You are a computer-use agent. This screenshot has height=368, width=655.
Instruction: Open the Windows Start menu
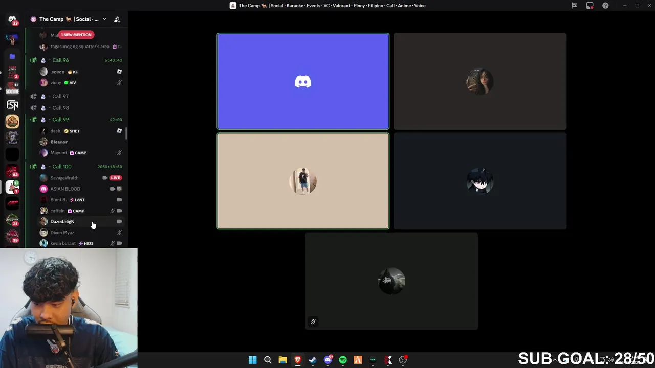pyautogui.click(x=252, y=360)
